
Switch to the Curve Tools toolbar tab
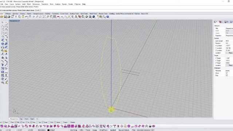(x=64, y=14)
